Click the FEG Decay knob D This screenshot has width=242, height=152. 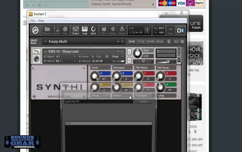pyautogui.click(x=160, y=76)
